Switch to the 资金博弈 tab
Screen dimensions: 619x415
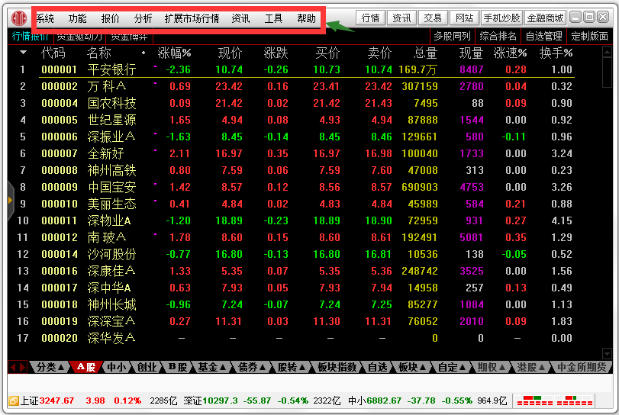point(130,37)
